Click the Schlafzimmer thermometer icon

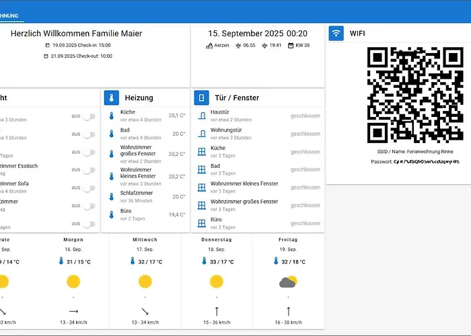(x=112, y=197)
